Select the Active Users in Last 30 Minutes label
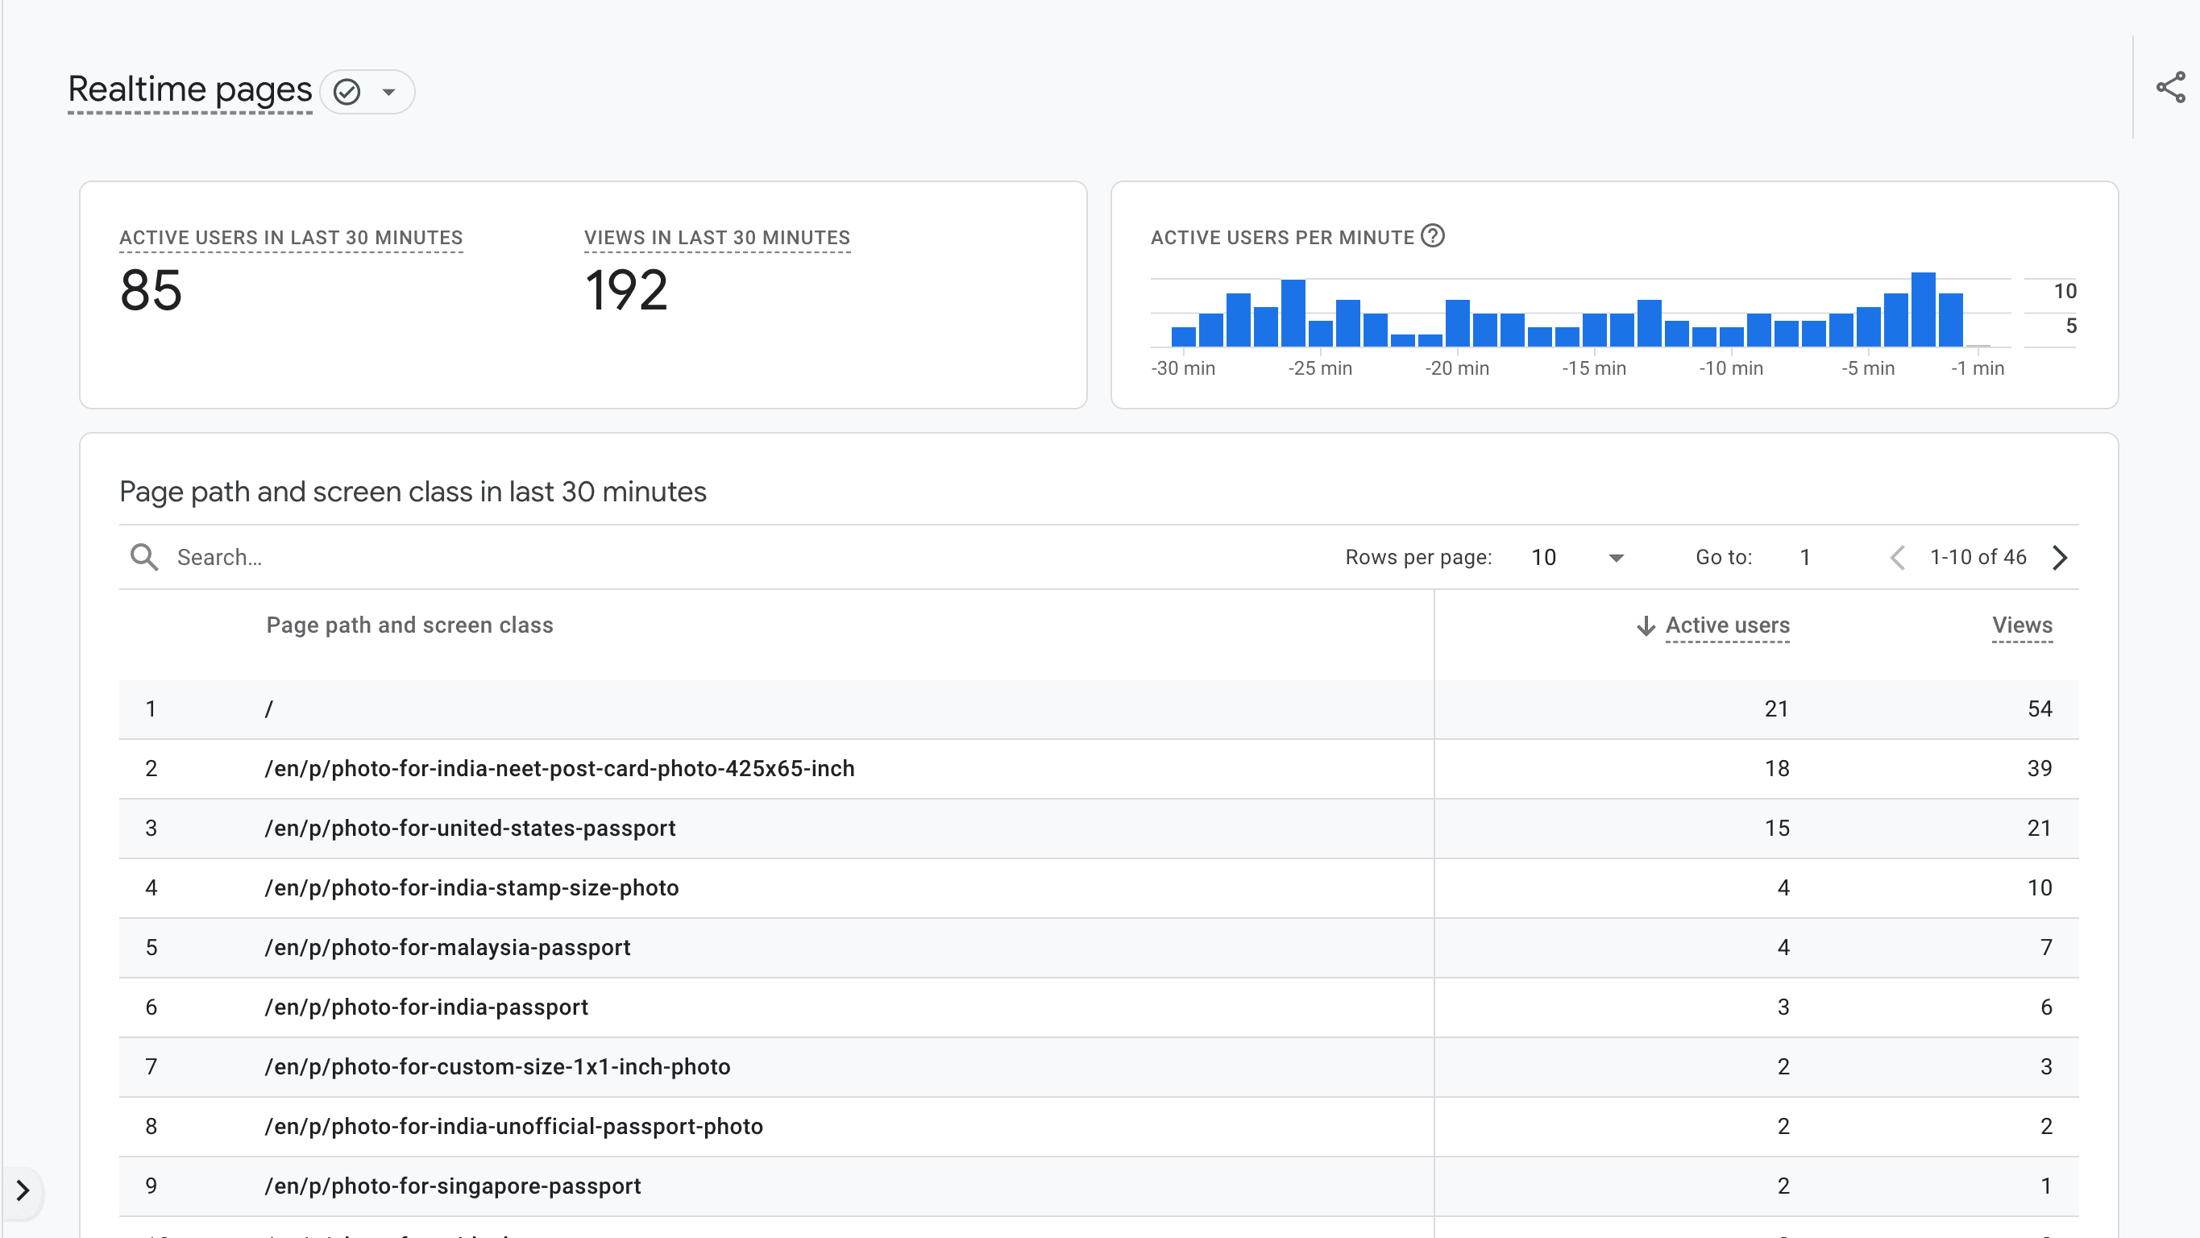 coord(290,238)
